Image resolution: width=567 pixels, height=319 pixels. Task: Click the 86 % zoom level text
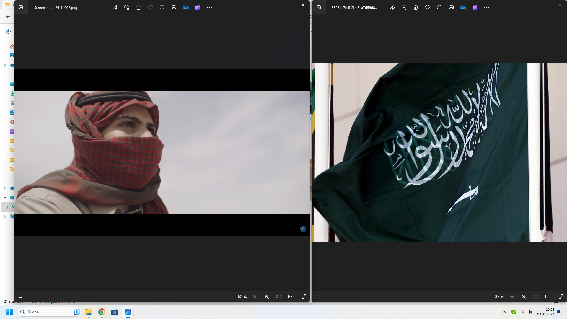(499, 297)
